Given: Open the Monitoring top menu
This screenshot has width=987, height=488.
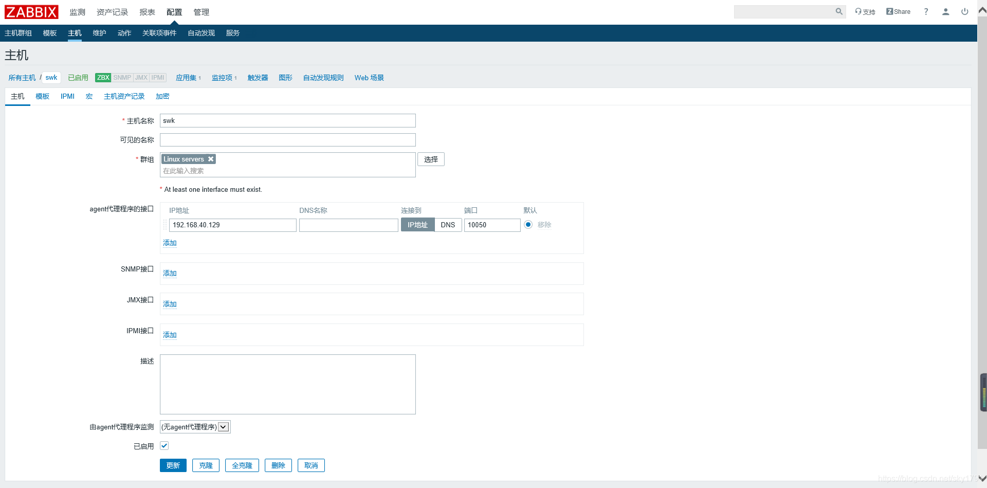Looking at the screenshot, I should 78,12.
